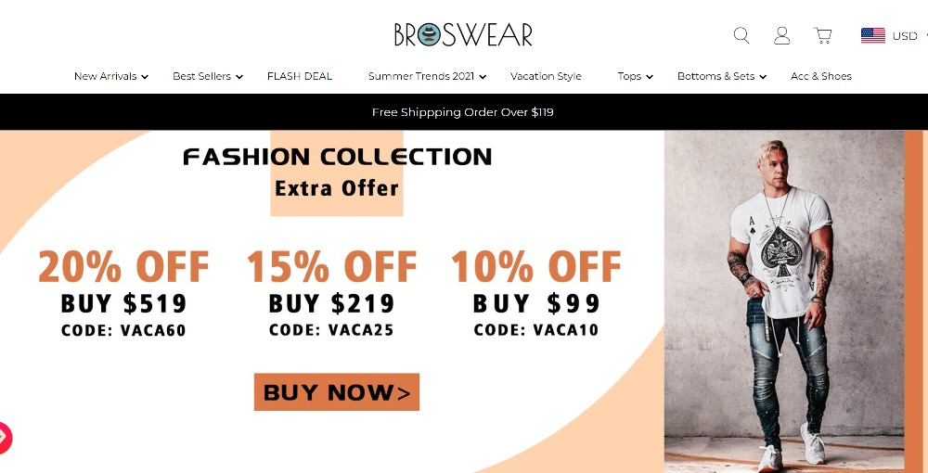
Task: Open the shopping cart icon
Action: pyautogui.click(x=822, y=35)
